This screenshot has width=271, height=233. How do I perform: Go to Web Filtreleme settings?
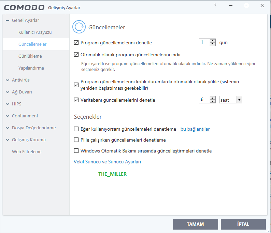click(x=27, y=151)
